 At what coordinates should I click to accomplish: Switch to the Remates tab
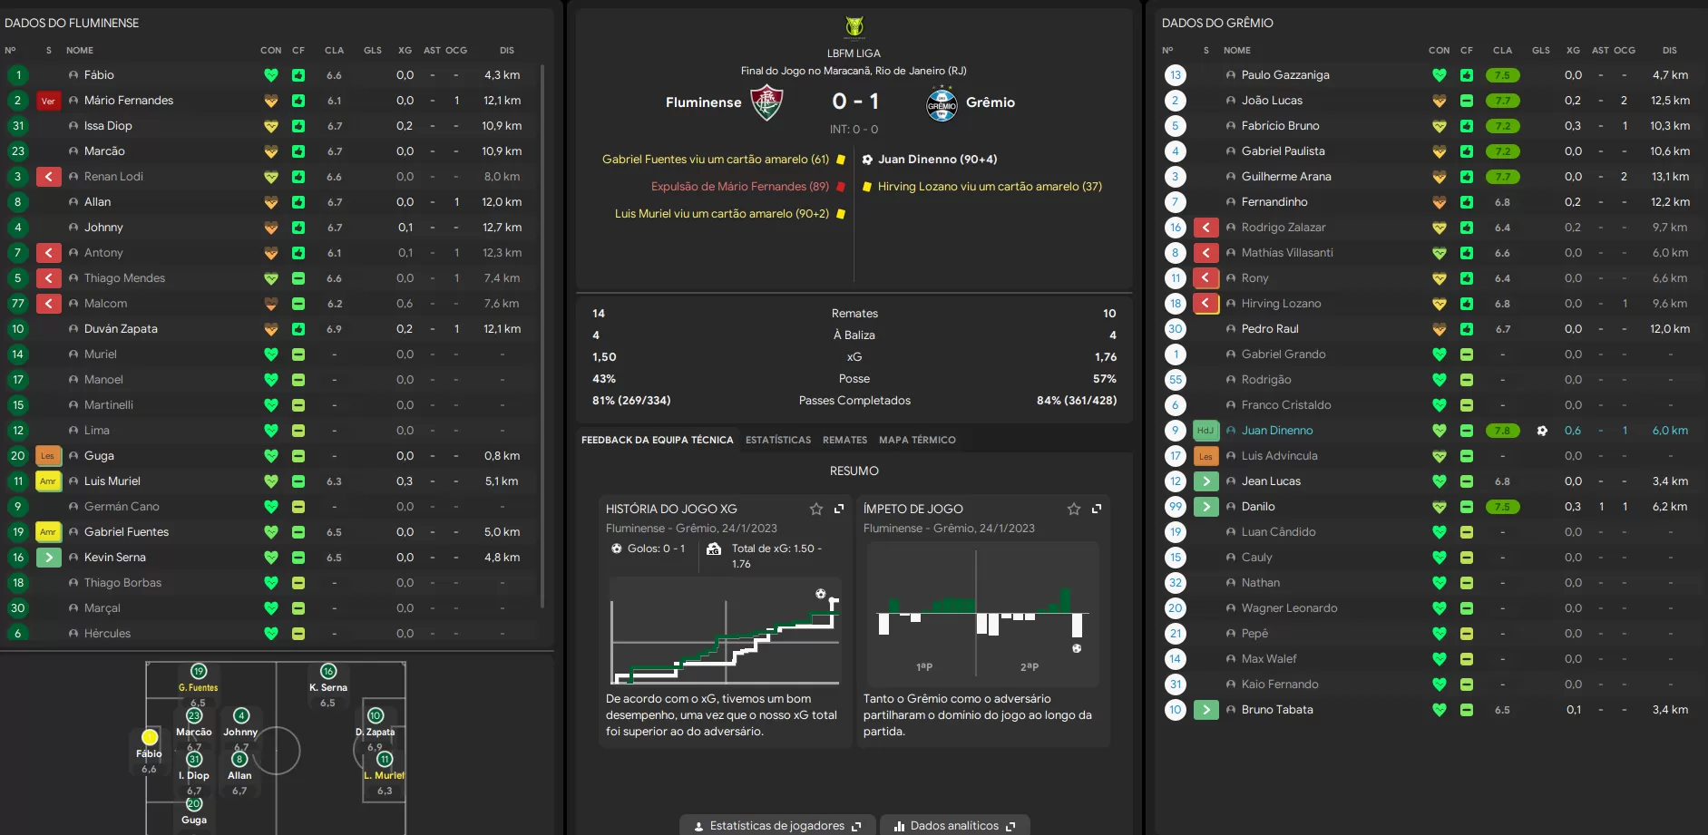coord(844,441)
